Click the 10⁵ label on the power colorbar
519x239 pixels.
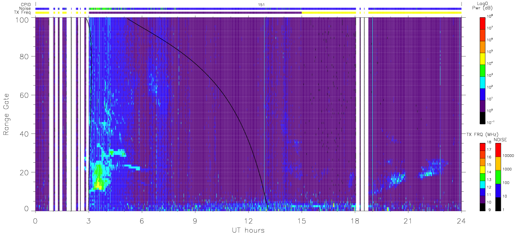490,51
